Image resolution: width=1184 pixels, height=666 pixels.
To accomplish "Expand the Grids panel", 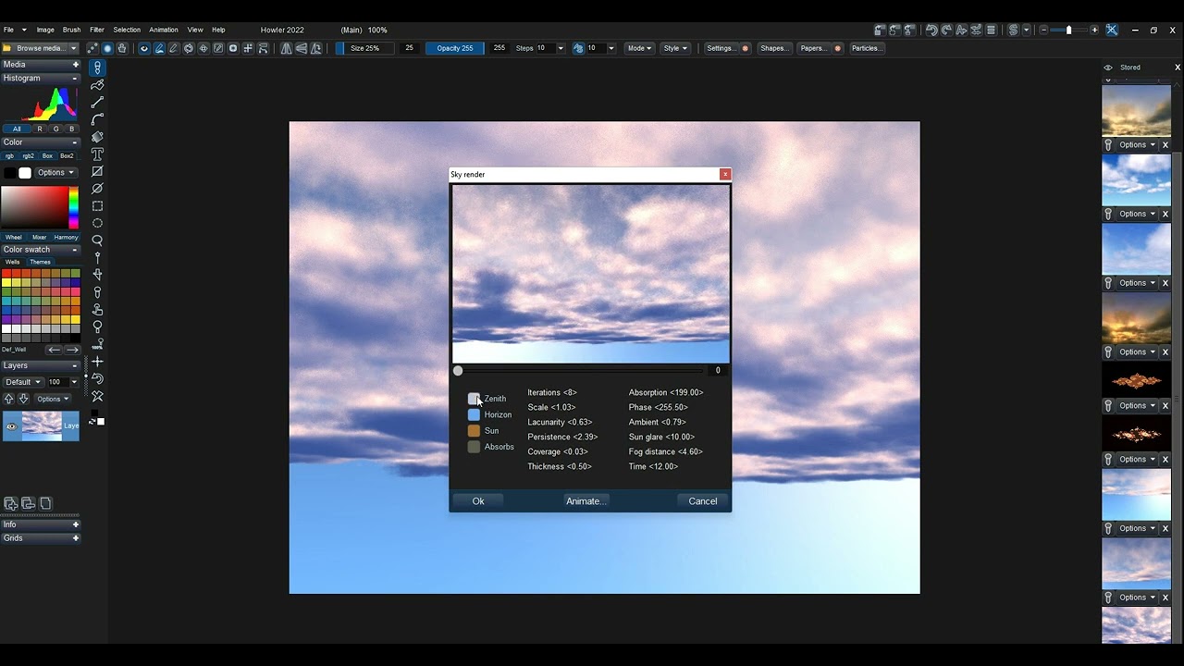I will [x=76, y=538].
